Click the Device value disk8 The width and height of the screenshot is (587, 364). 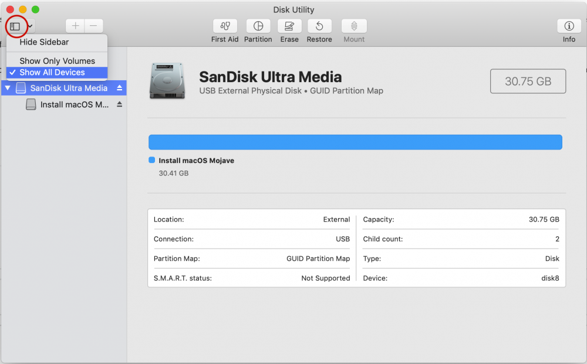[x=551, y=278]
